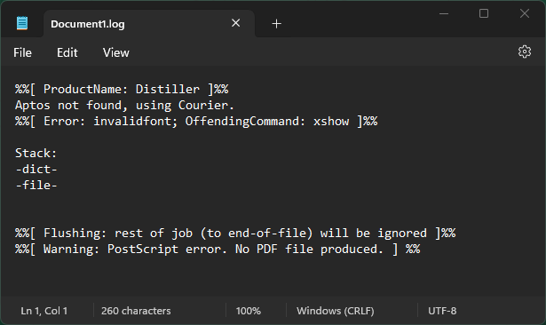The width and height of the screenshot is (546, 325).
Task: Click the 'Aptos not found' text line
Action: point(124,105)
